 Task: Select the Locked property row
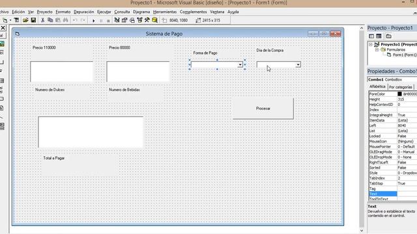pos(393,136)
